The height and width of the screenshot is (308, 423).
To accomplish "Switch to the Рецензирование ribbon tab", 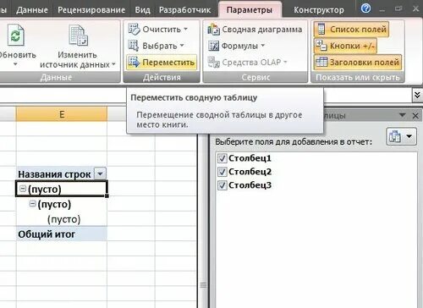I will pyautogui.click(x=91, y=10).
